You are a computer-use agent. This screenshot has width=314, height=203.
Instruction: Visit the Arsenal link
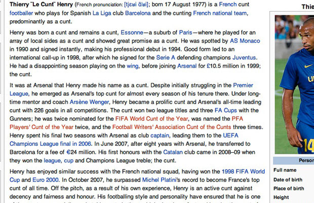pos(187,66)
